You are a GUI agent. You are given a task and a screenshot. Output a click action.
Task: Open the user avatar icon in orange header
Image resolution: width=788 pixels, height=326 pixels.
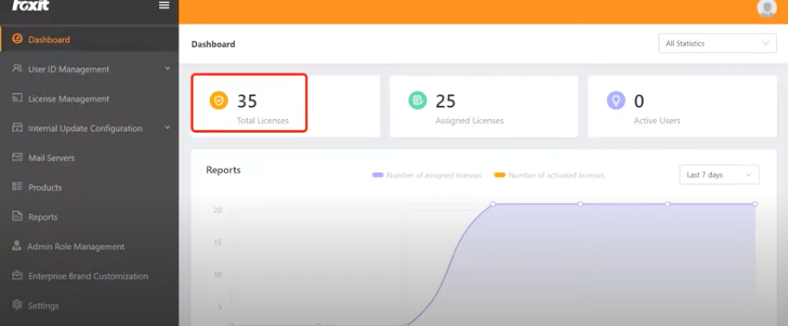[x=766, y=8]
